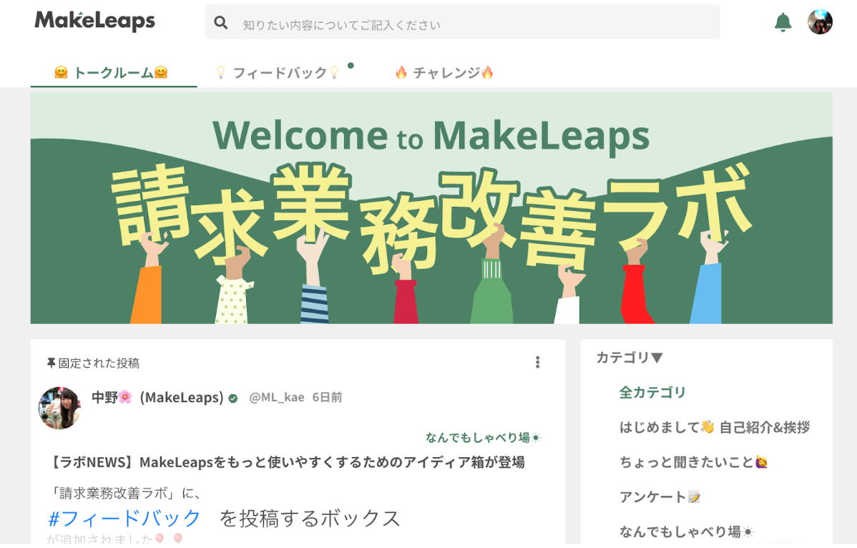The width and height of the screenshot is (857, 548).
Task: Select 全カテゴリ in the category list
Action: click(x=652, y=392)
